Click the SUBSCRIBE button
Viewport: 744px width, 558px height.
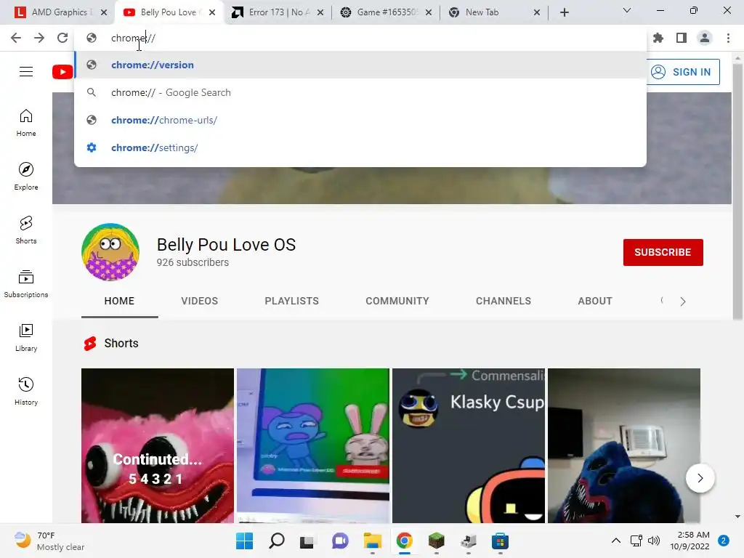pos(663,252)
